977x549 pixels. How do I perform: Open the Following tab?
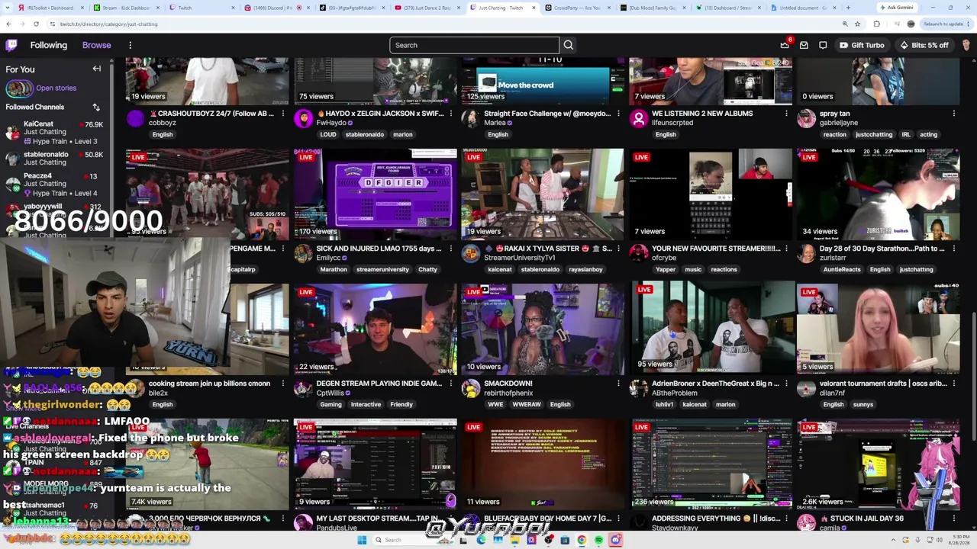point(49,45)
